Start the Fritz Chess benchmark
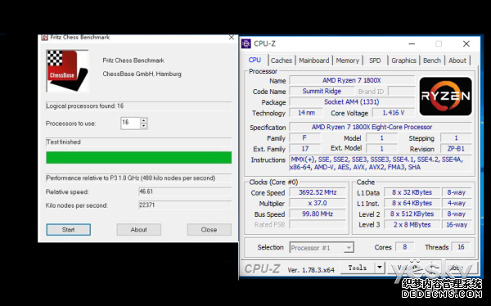This screenshot has width=491, height=306. (x=68, y=230)
